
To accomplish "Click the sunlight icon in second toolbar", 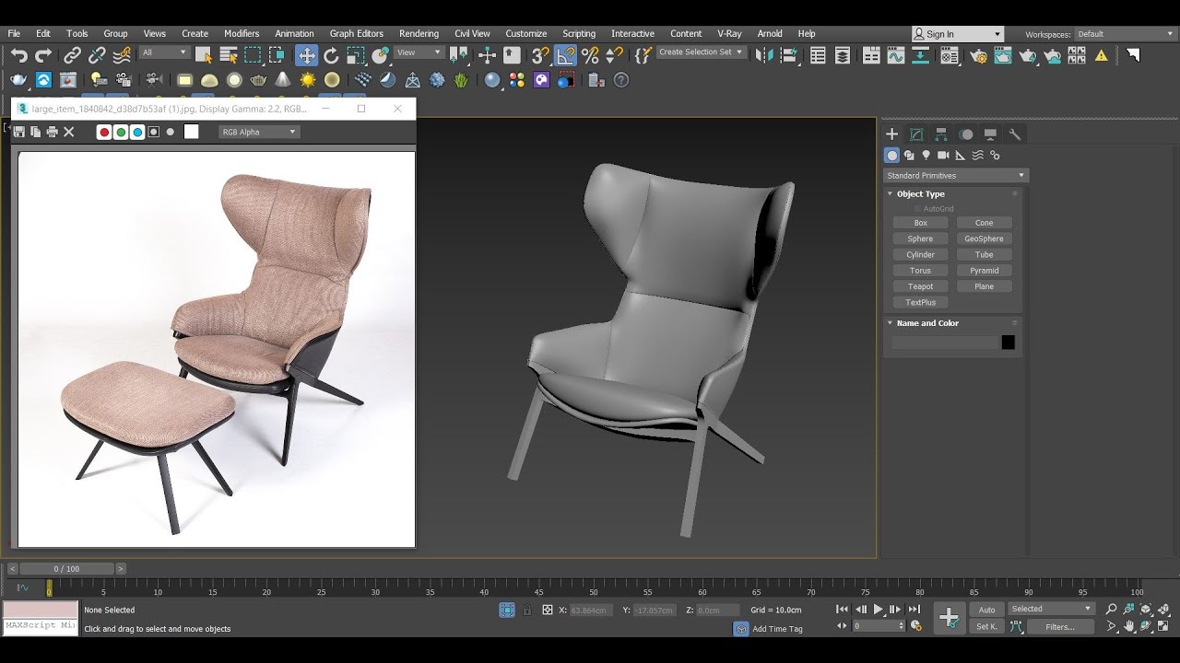I will [x=308, y=80].
